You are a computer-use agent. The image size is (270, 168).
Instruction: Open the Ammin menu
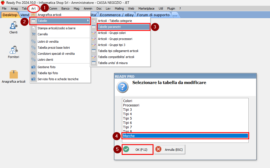(88, 8)
